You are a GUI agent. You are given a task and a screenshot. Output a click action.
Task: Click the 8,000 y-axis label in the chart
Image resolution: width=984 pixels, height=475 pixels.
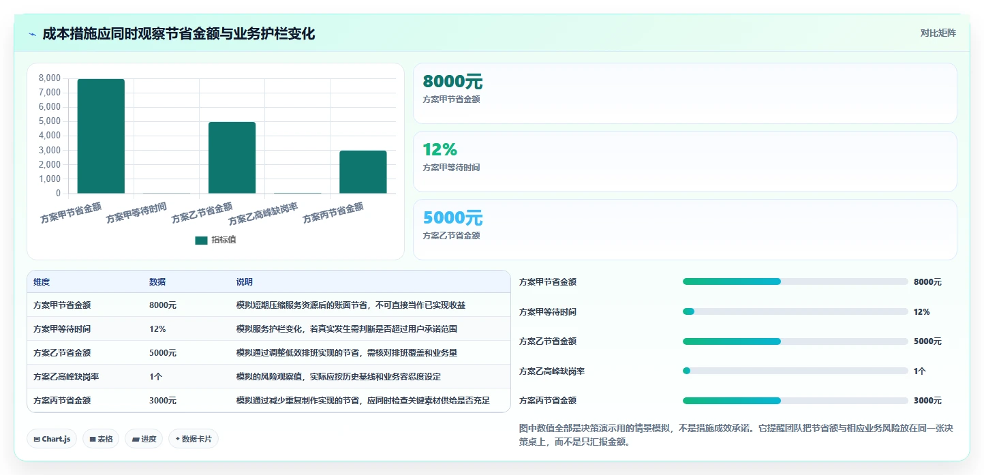(x=50, y=78)
